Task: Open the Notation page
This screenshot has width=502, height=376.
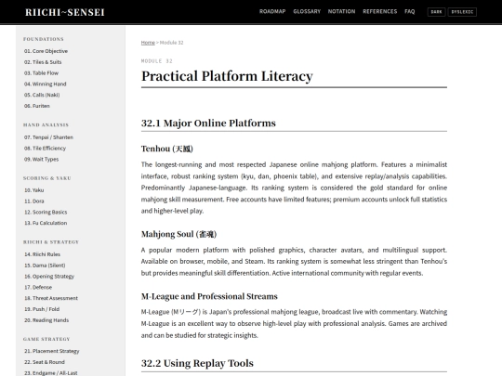Action: click(341, 11)
